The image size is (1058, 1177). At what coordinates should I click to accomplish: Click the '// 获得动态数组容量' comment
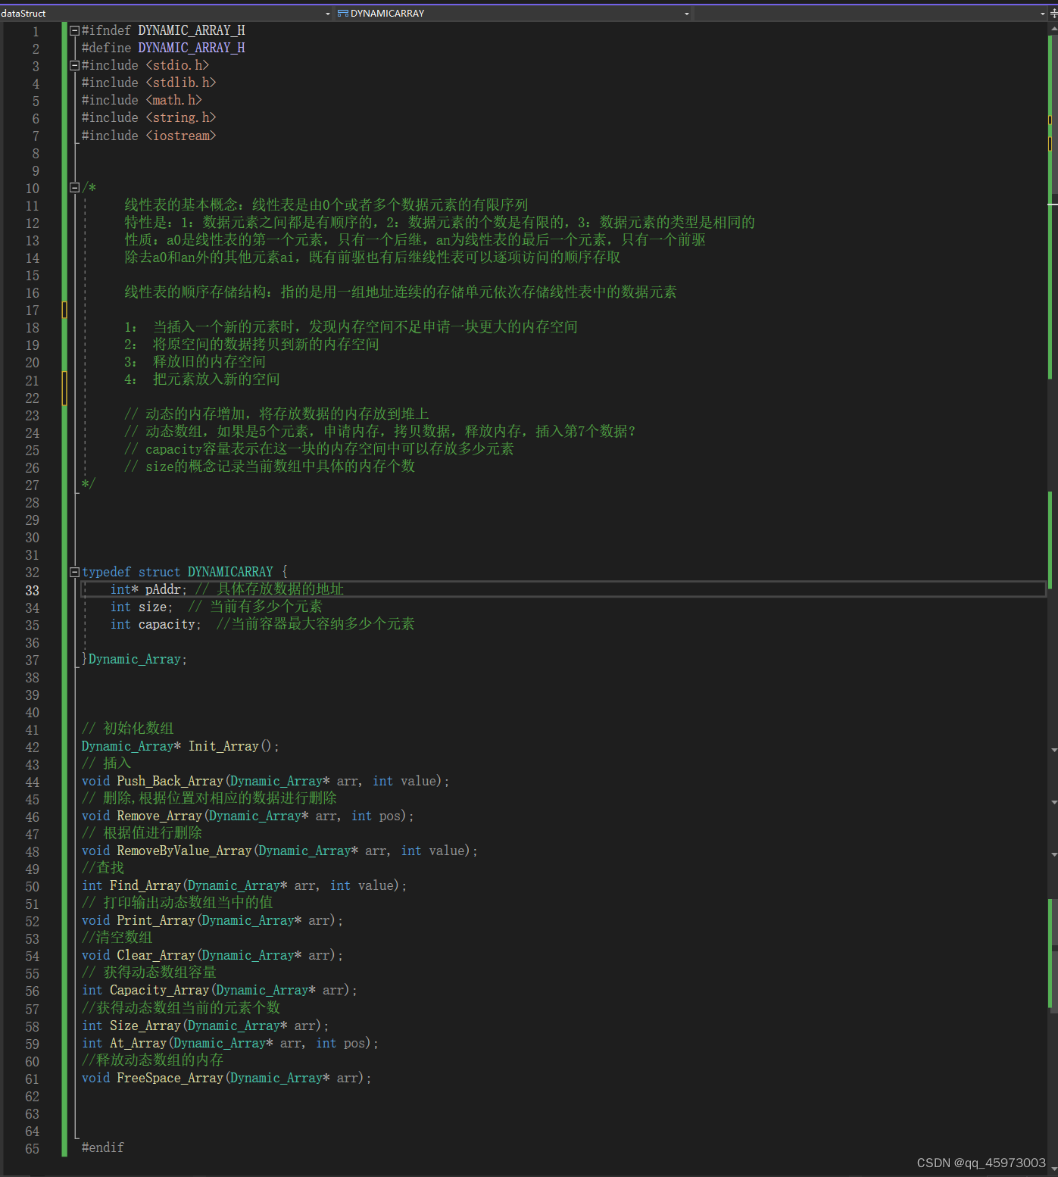point(149,972)
